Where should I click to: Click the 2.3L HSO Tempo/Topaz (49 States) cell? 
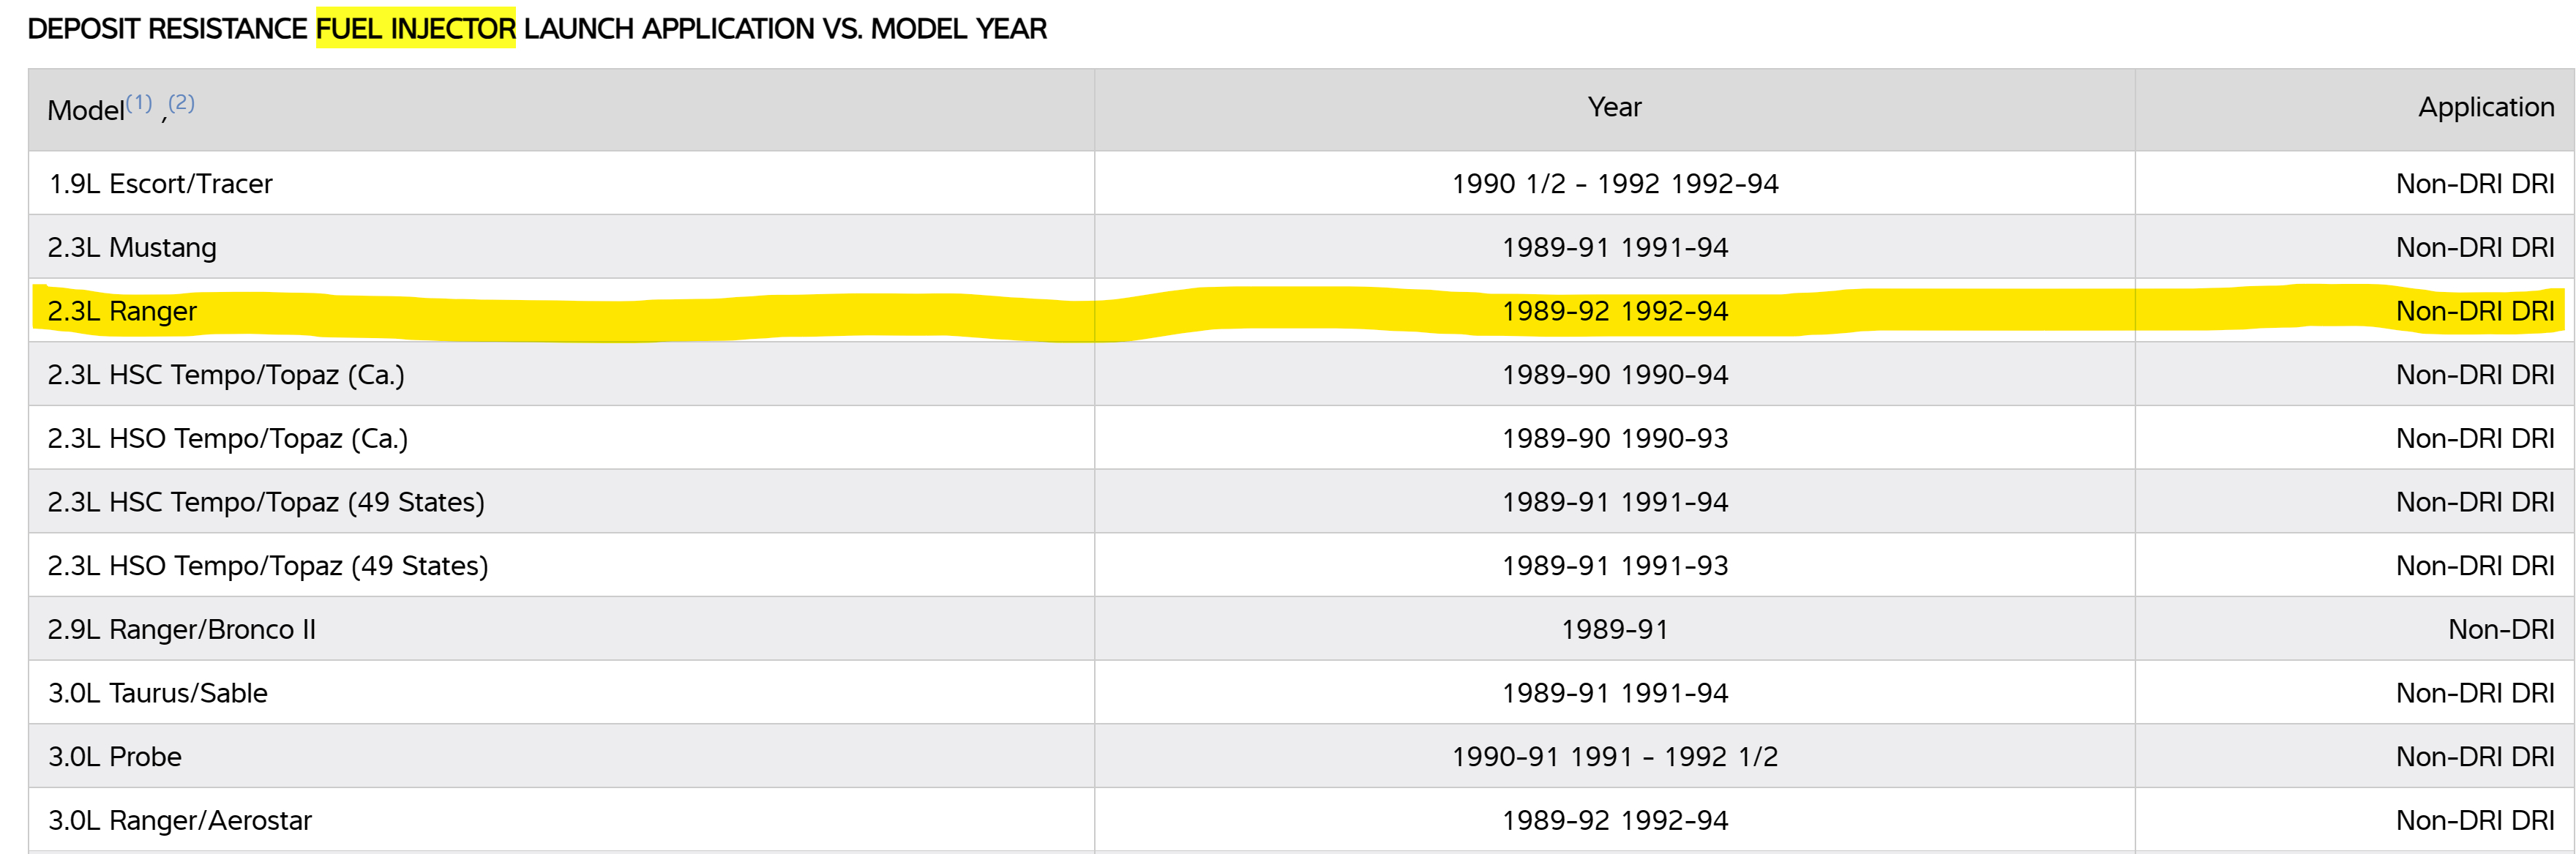268,566
